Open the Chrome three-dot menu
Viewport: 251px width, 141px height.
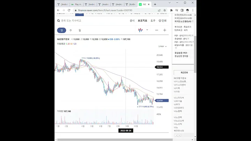click(193, 10)
